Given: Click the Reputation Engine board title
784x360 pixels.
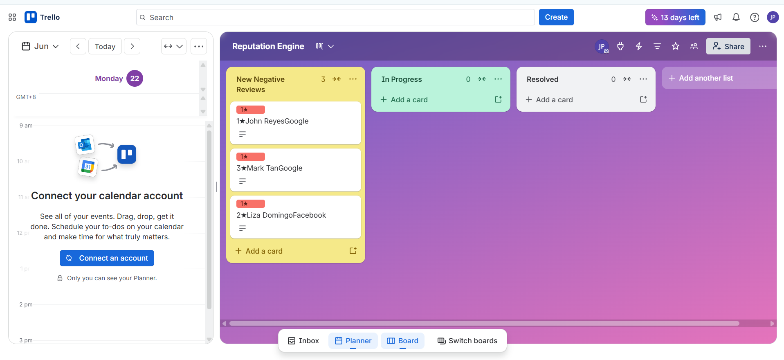Looking at the screenshot, I should point(268,46).
